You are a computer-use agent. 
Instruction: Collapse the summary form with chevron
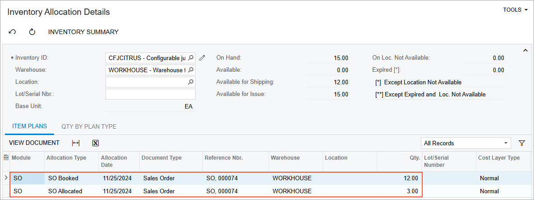click(525, 50)
